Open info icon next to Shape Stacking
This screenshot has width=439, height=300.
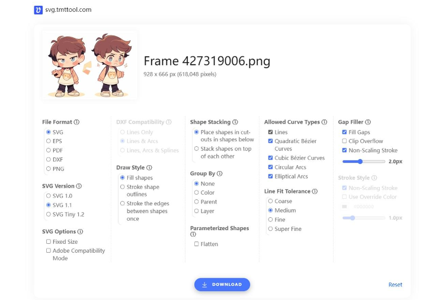[235, 122]
